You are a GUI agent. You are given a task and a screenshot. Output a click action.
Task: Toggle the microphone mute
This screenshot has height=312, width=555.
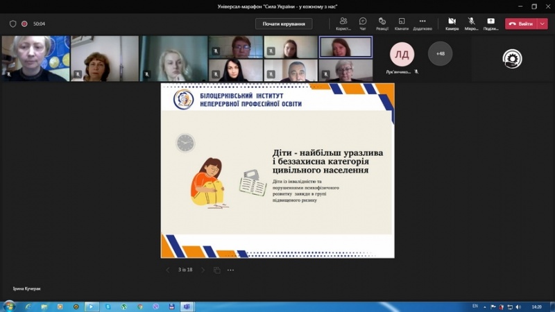[x=471, y=23]
